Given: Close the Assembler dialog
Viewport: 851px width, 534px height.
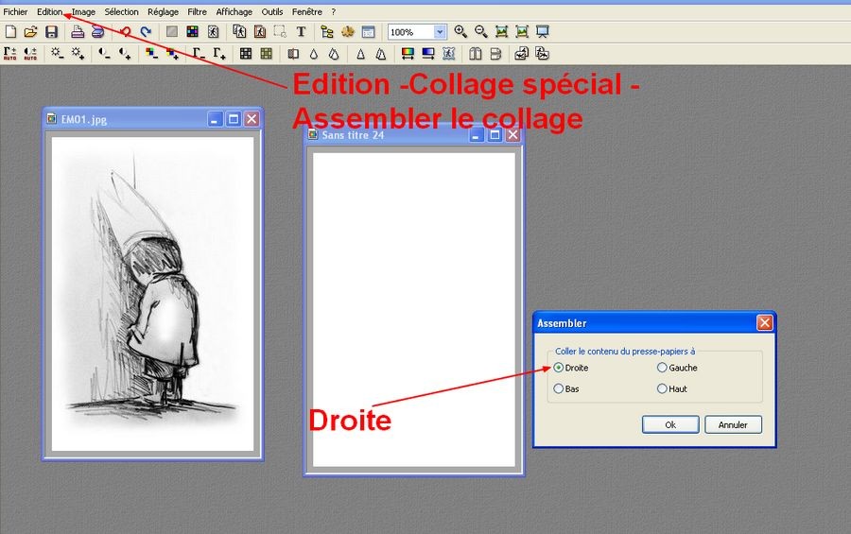Looking at the screenshot, I should pyautogui.click(x=764, y=323).
